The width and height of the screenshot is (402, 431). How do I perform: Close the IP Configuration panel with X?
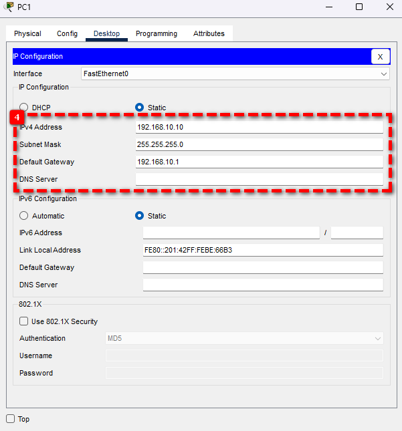pos(380,57)
